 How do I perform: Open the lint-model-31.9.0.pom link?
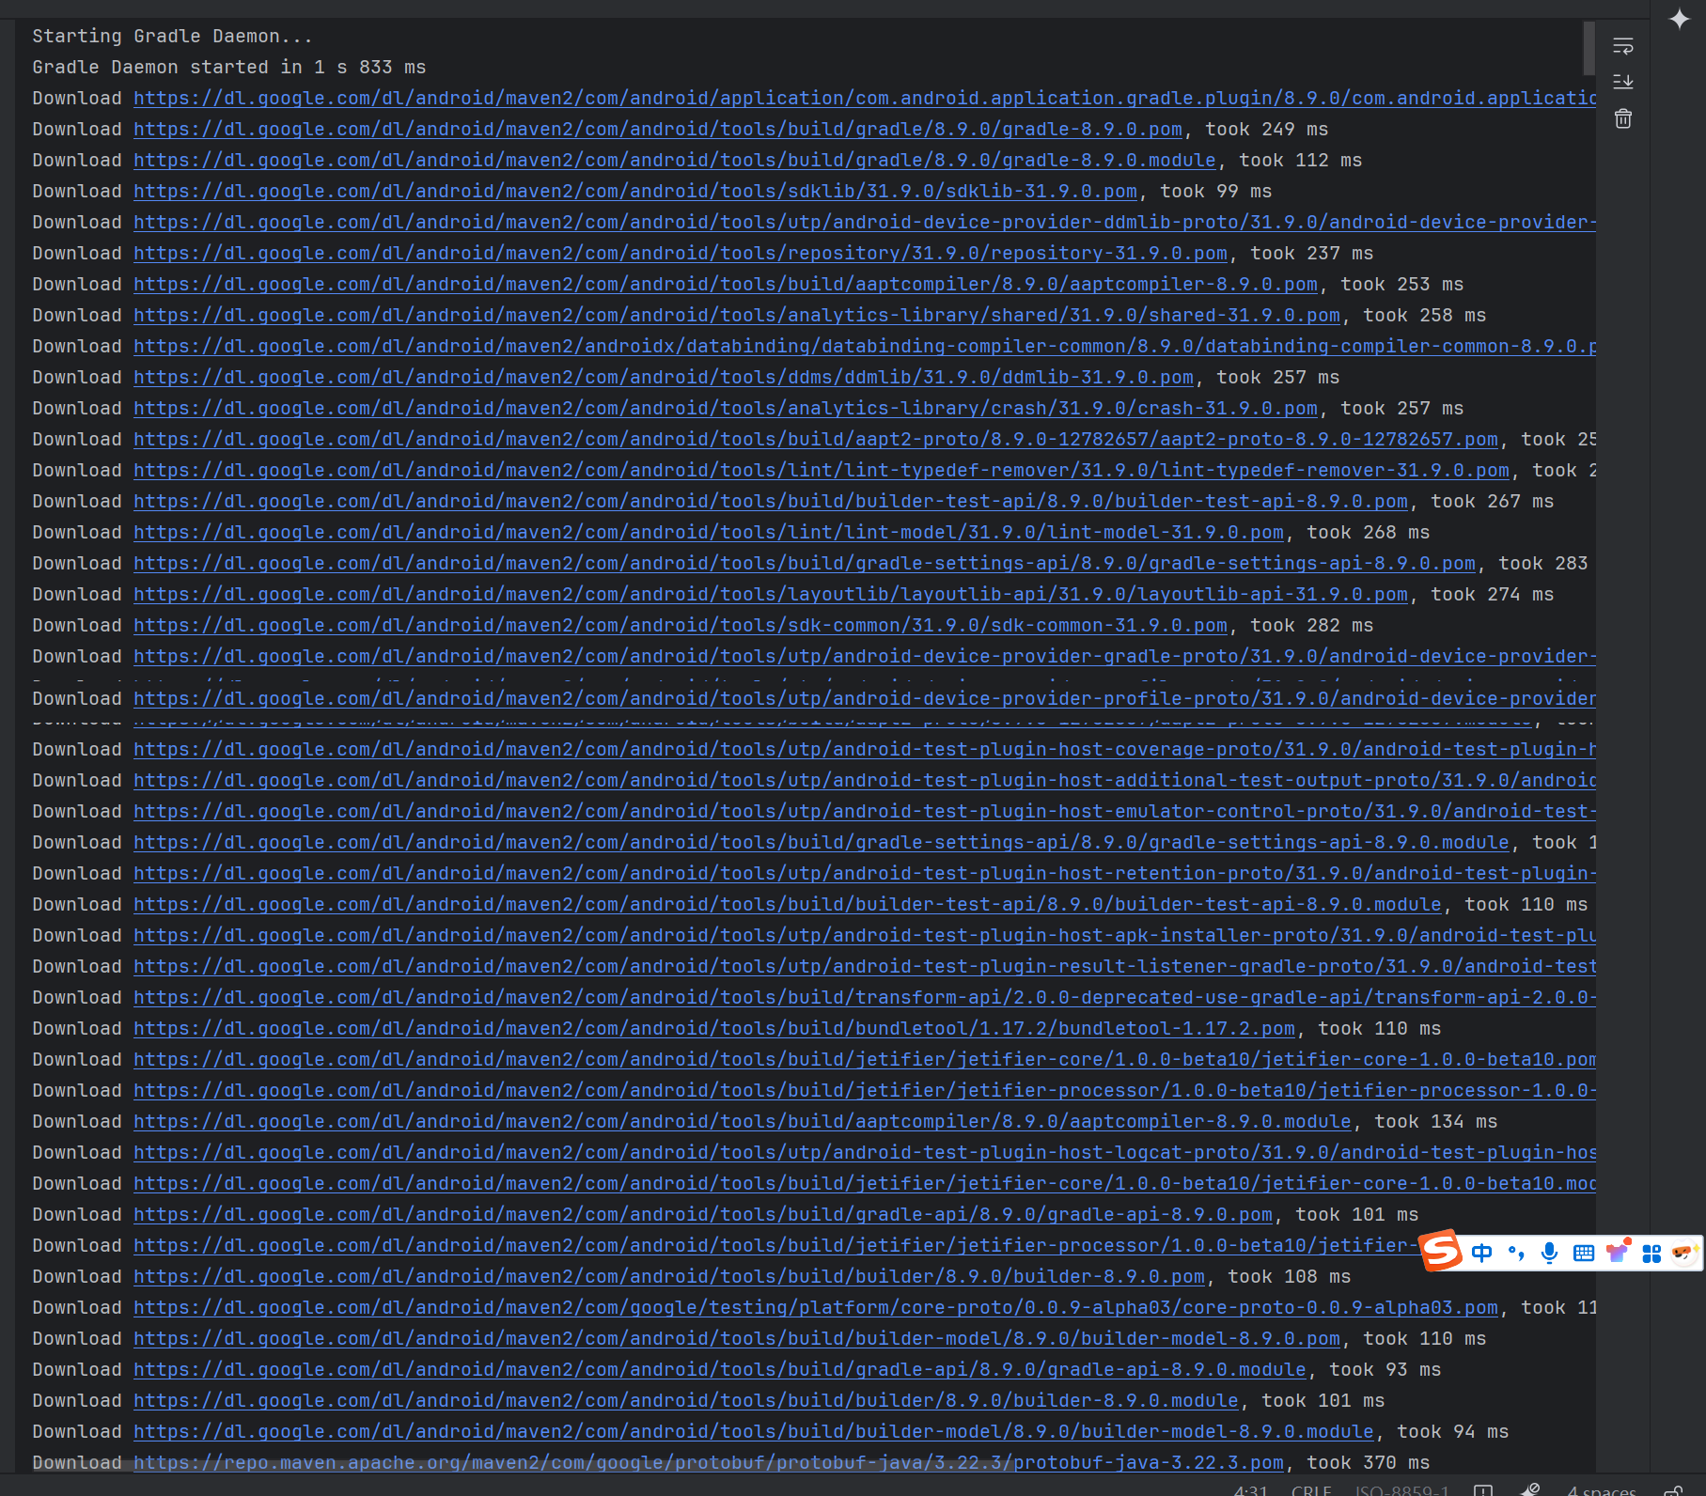pyautogui.click(x=709, y=533)
